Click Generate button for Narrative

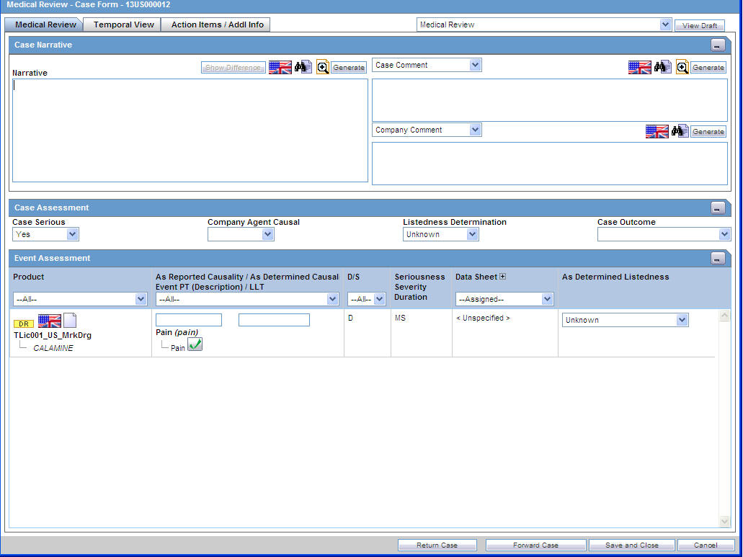pos(348,68)
